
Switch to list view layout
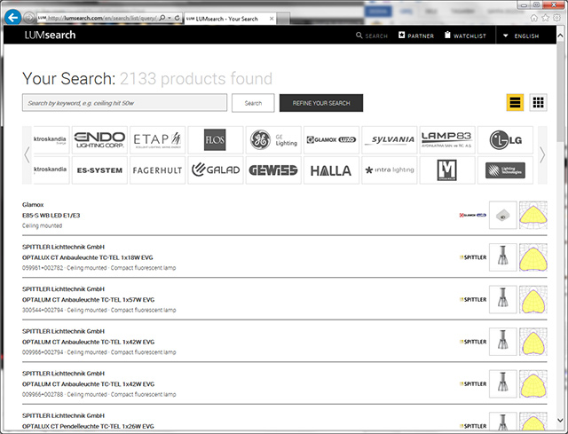tap(515, 103)
